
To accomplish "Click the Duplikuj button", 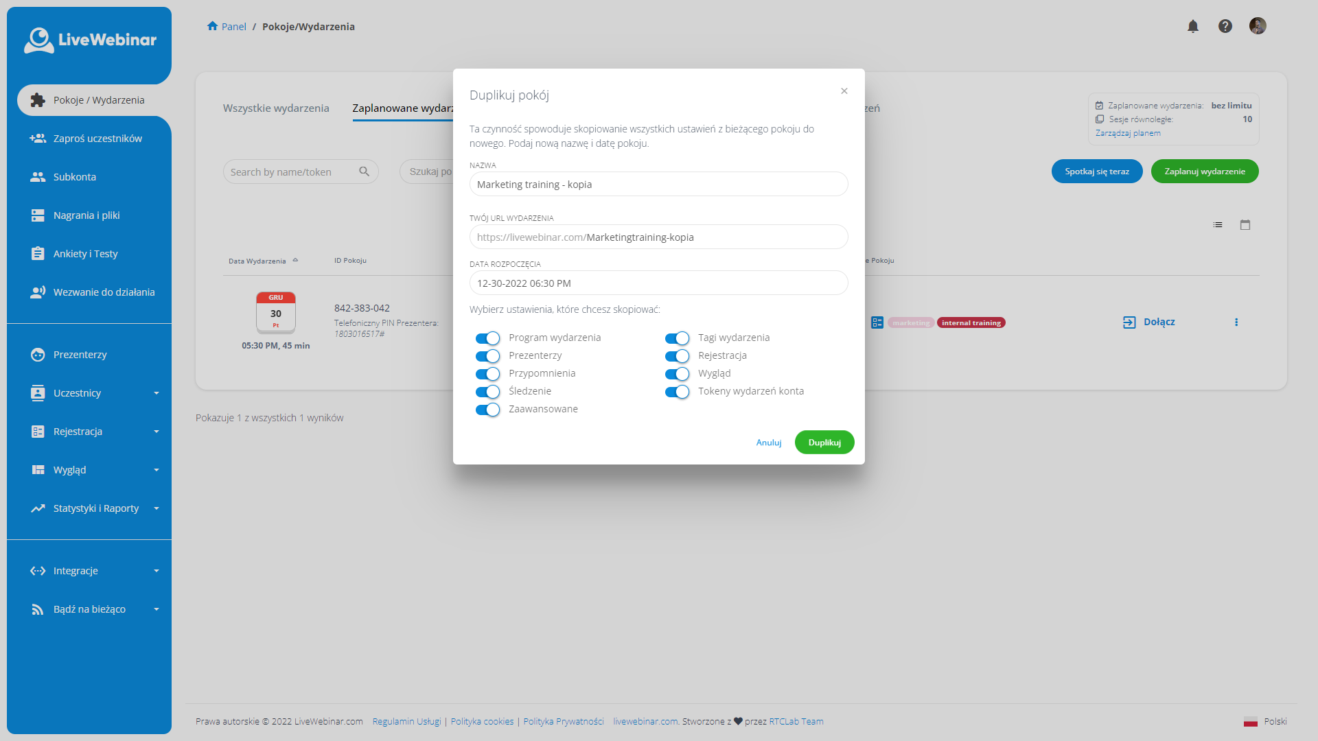I will [824, 442].
